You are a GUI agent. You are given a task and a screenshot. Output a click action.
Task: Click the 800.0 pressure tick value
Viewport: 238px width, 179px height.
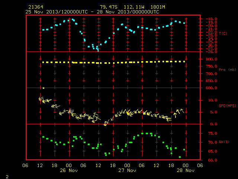(212, 59)
